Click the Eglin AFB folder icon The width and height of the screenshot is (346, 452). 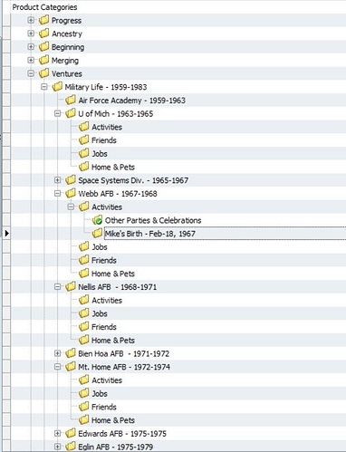point(71,447)
